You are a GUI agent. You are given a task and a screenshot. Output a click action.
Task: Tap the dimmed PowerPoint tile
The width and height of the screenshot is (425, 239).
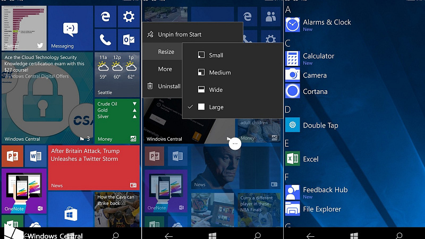tap(154, 156)
